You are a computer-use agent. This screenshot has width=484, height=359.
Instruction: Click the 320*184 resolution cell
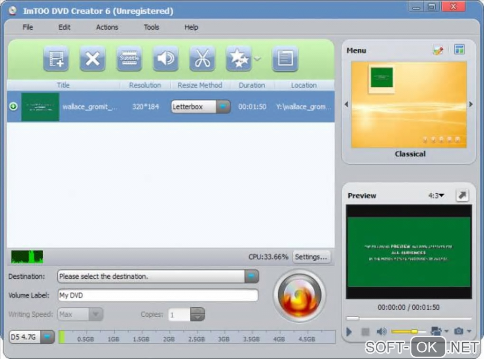145,107
